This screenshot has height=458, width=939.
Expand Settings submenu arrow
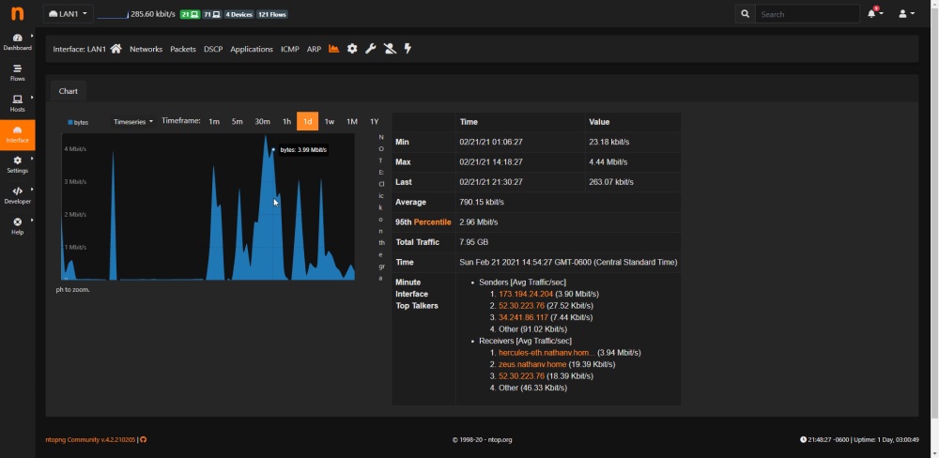[x=32, y=159]
